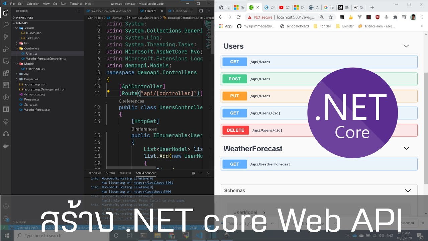The width and height of the screenshot is (428, 241).
Task: Collapse the Users section in Swagger
Action: [406, 46]
